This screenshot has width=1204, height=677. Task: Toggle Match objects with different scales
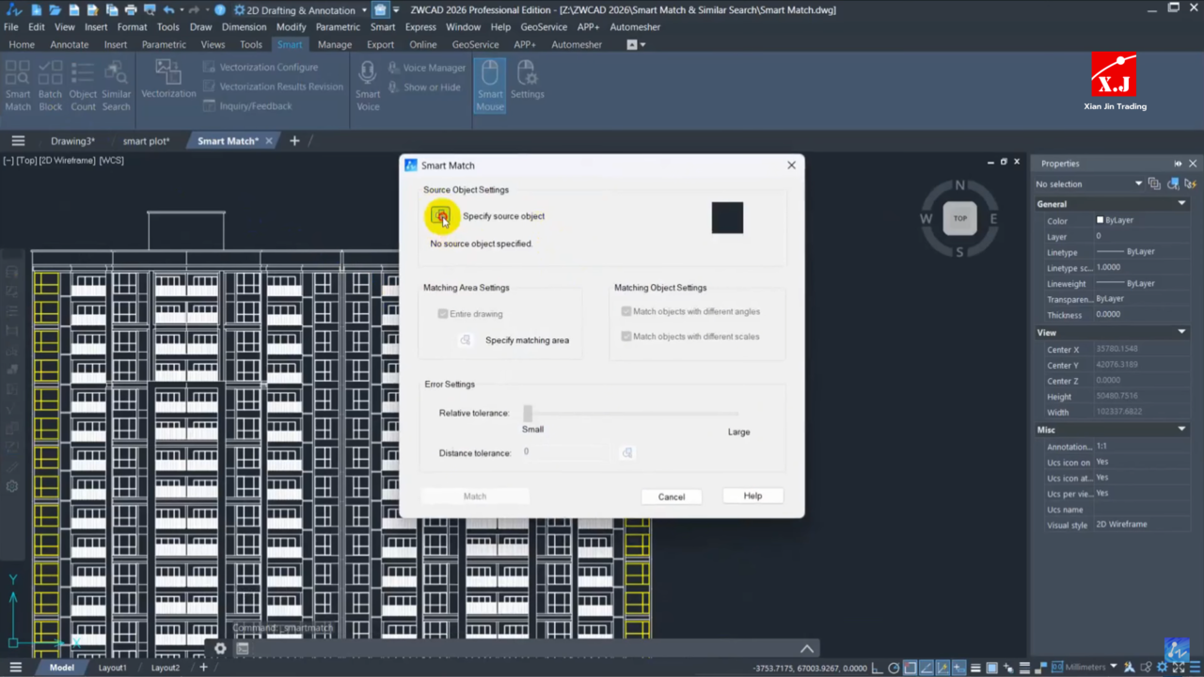(x=626, y=337)
